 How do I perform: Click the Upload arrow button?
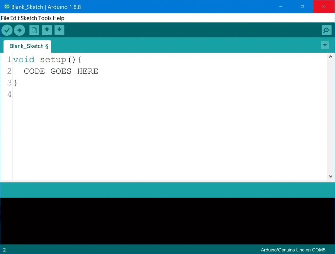pos(20,30)
